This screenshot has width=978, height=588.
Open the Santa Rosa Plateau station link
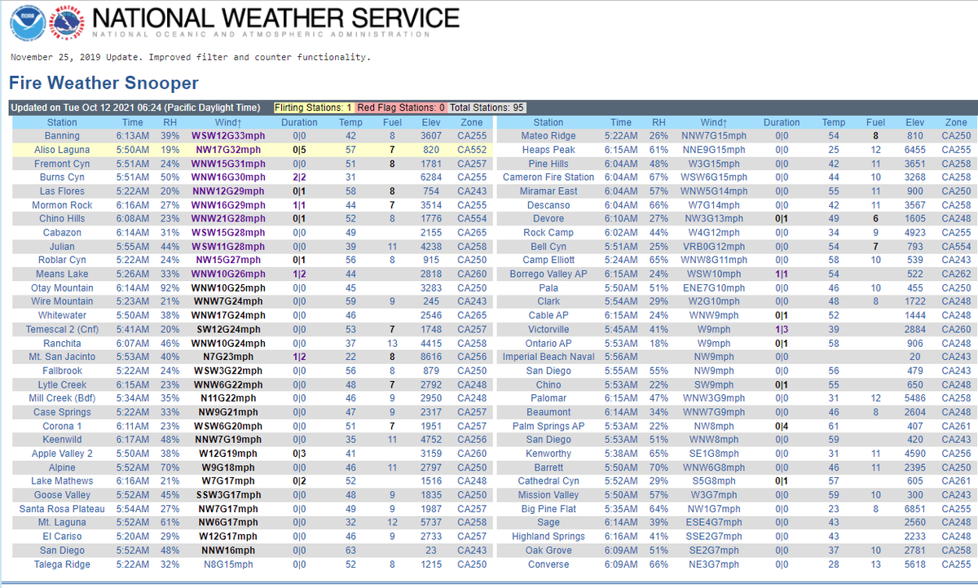[x=62, y=509]
